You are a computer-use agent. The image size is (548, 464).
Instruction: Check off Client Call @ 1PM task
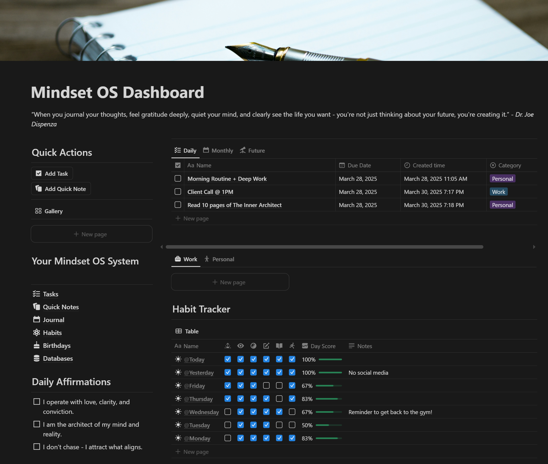click(178, 192)
